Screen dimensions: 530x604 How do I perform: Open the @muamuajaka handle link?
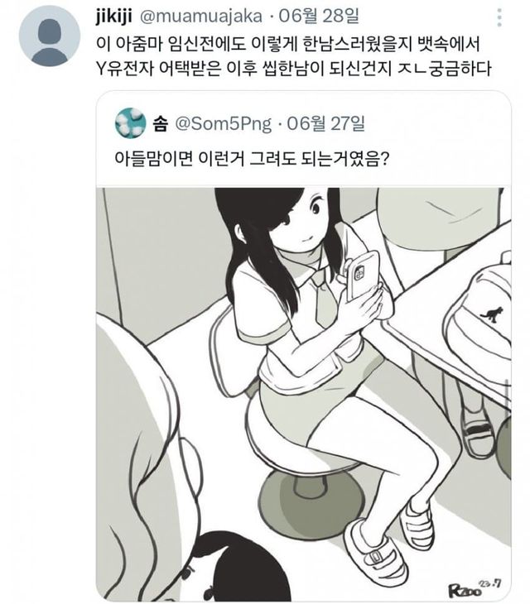pos(201,17)
